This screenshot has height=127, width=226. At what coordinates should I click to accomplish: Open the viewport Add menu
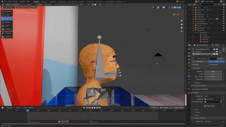(x=29, y=7)
